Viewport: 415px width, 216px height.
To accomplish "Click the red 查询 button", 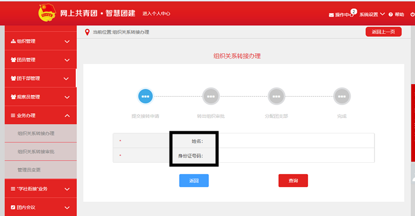I will click(x=293, y=181).
